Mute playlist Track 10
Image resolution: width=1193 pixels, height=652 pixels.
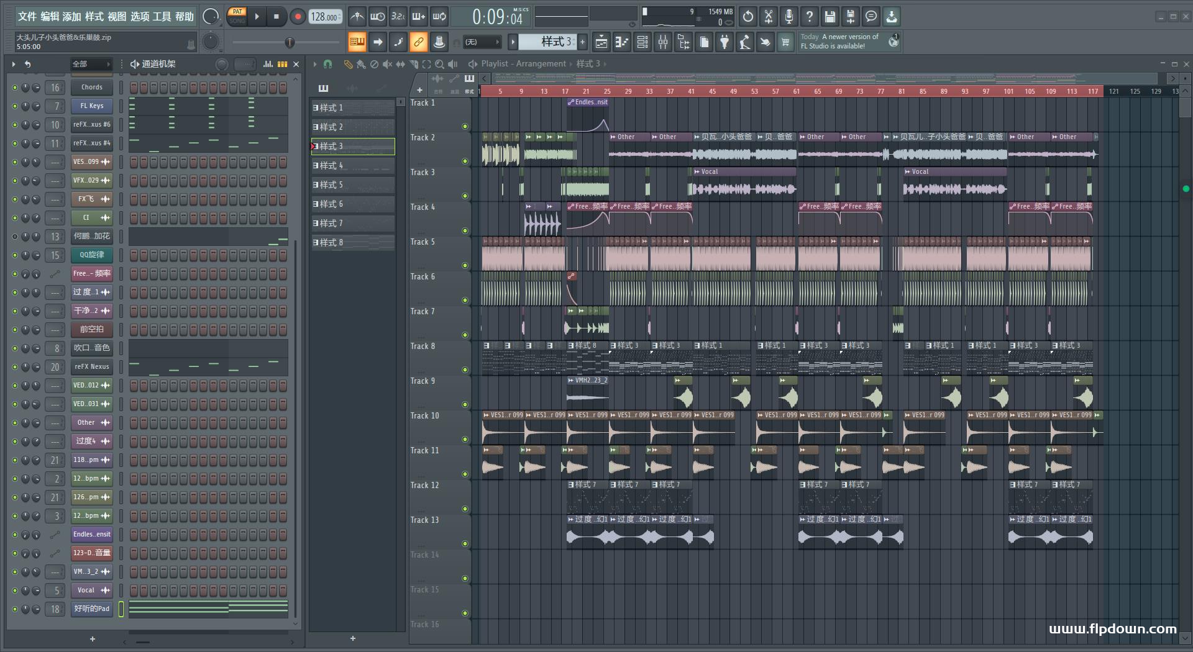(x=465, y=440)
